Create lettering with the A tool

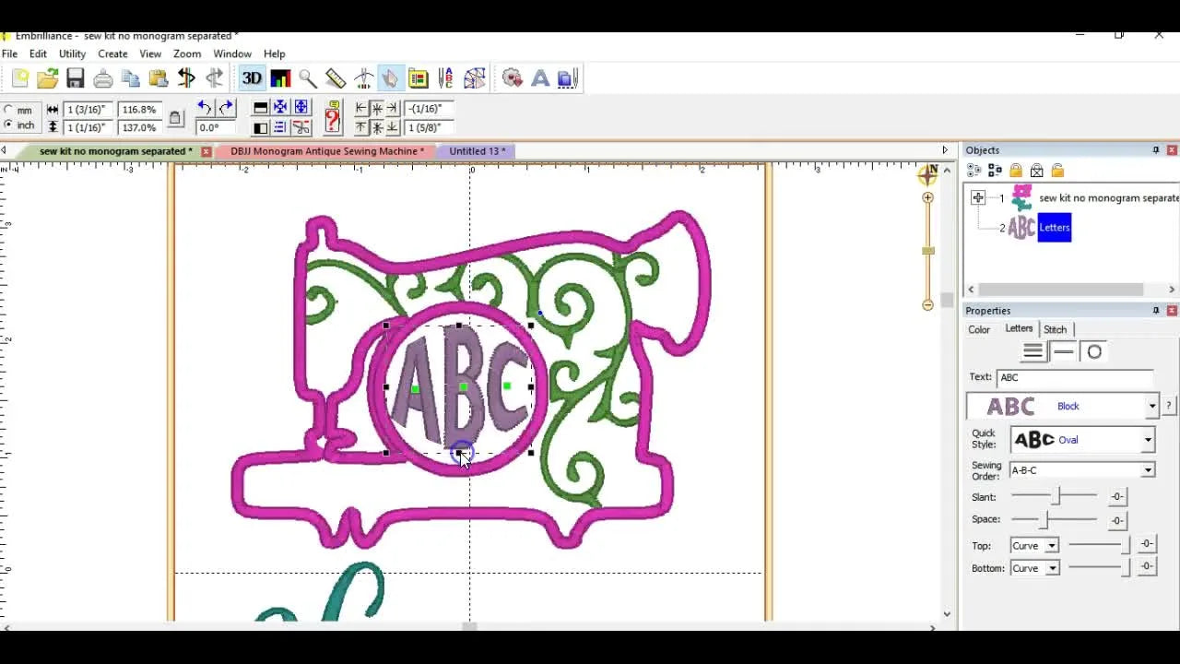pos(540,78)
